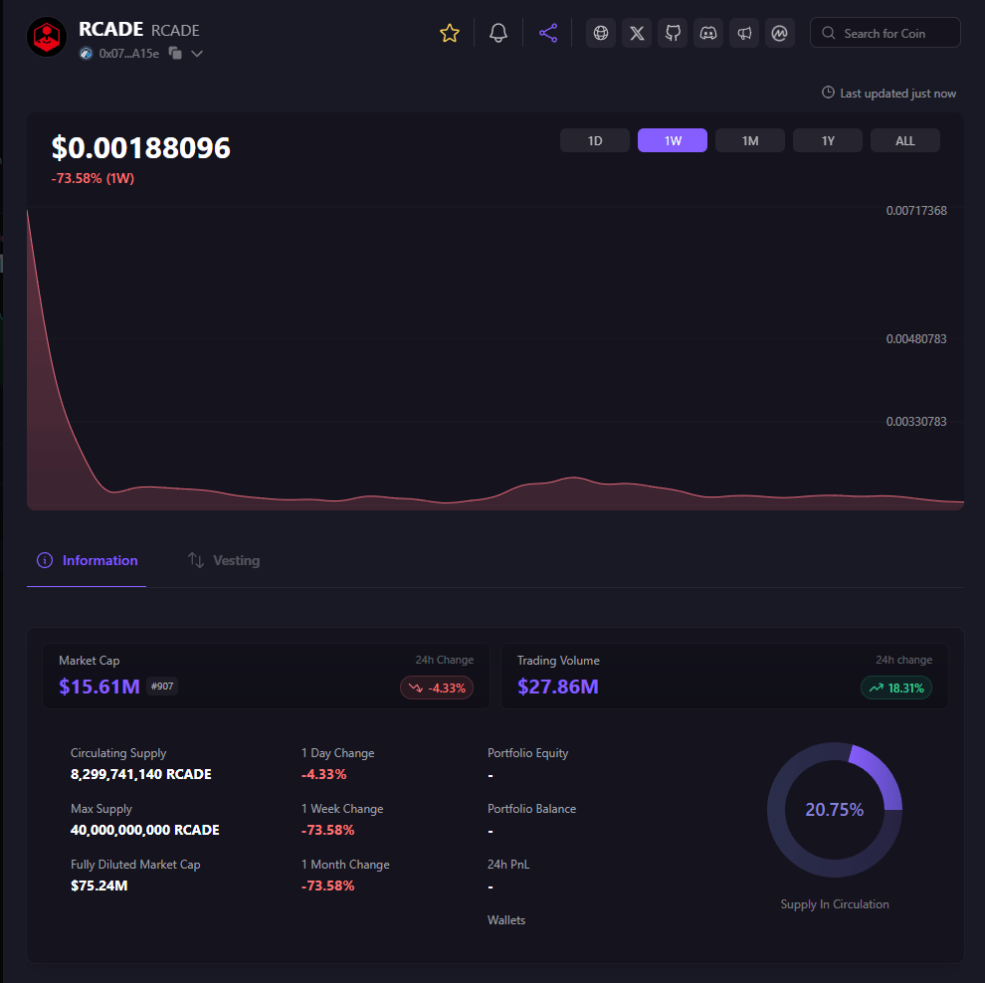Open RCADE X (Twitter) profile
985x983 pixels.
click(x=637, y=33)
